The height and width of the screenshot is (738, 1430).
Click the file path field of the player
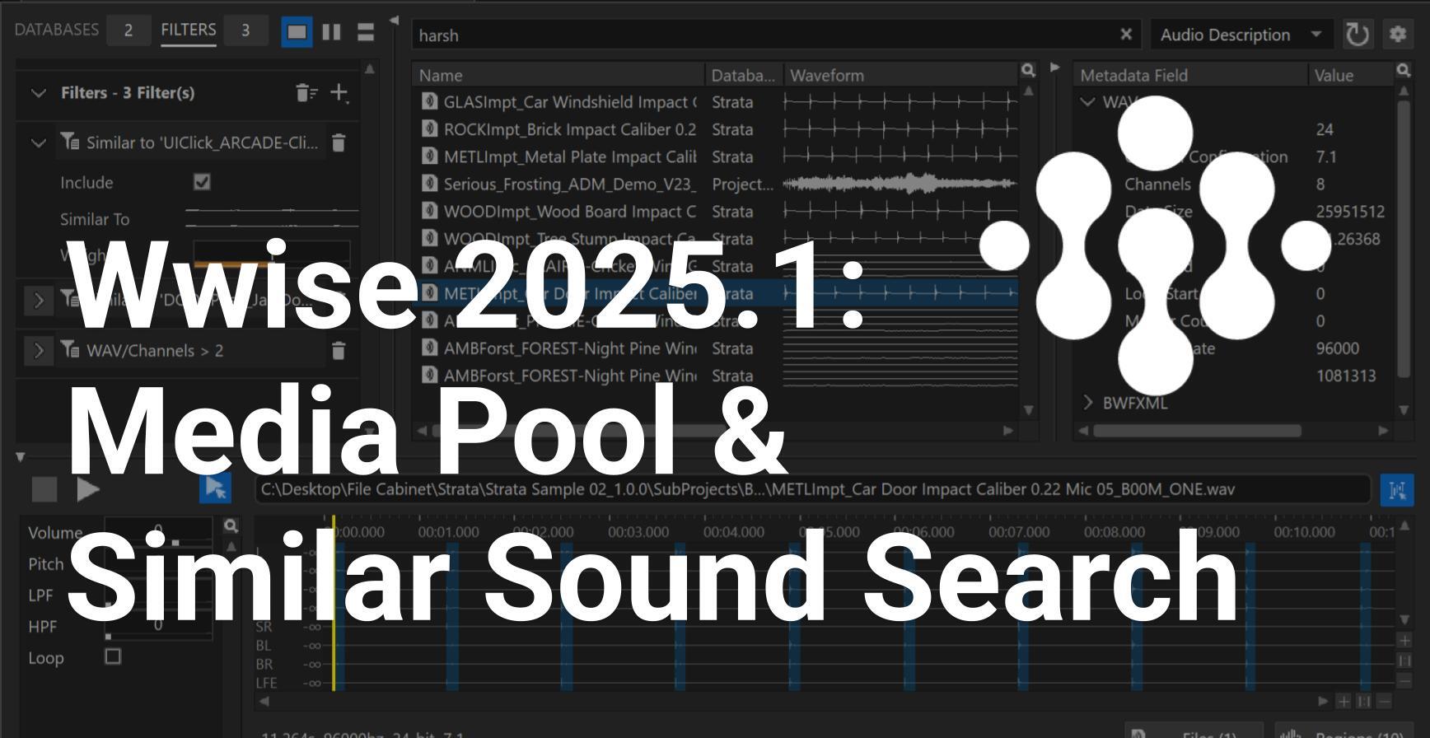pyautogui.click(x=812, y=489)
